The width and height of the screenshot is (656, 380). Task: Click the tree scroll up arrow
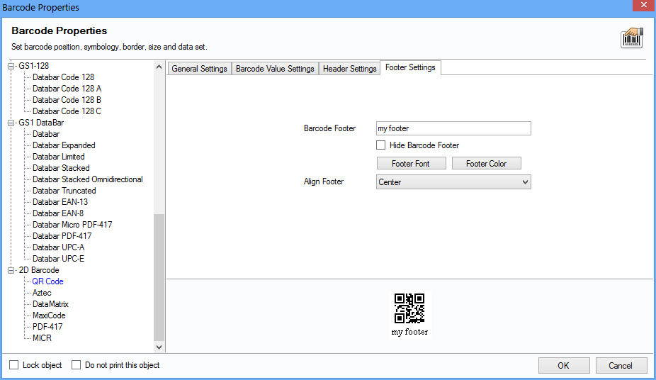pos(159,67)
